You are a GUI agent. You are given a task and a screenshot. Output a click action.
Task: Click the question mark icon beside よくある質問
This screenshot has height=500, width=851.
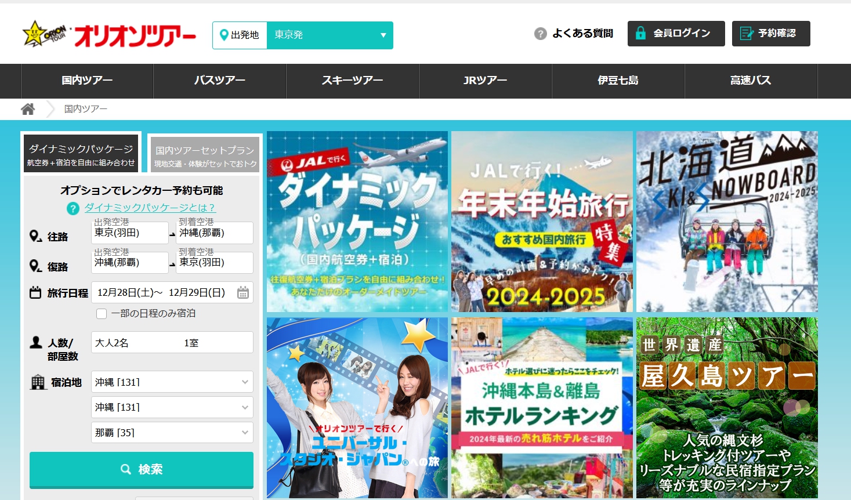coord(541,34)
